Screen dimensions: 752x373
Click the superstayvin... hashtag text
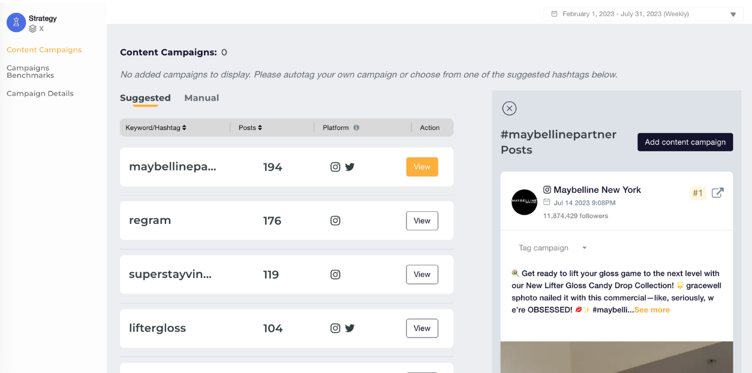coord(170,274)
